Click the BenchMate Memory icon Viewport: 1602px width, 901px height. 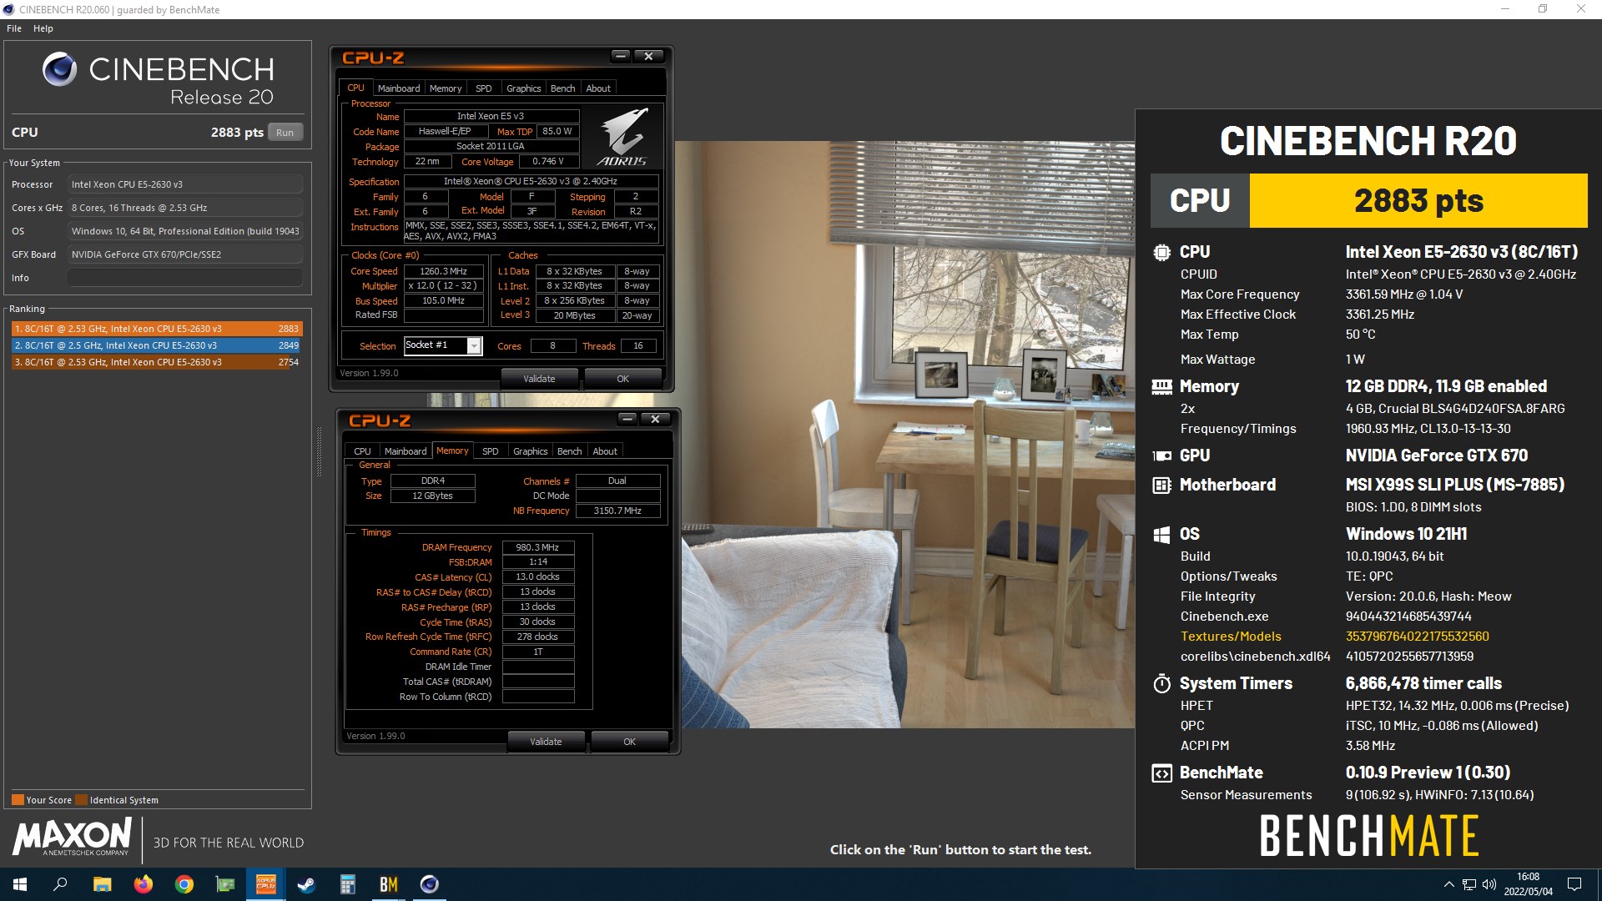pyautogui.click(x=1161, y=386)
